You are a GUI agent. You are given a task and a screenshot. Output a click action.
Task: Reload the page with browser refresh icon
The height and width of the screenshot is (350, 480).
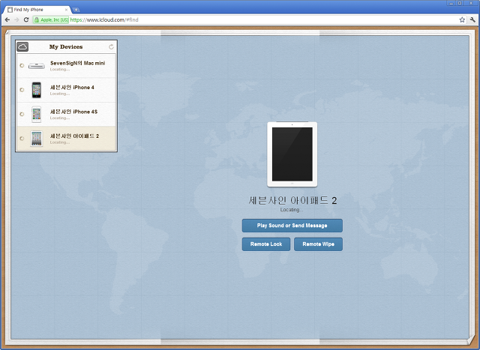(26, 20)
